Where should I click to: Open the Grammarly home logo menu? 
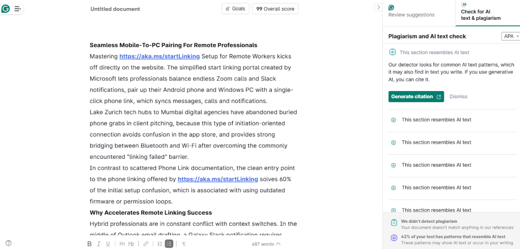tap(6, 9)
